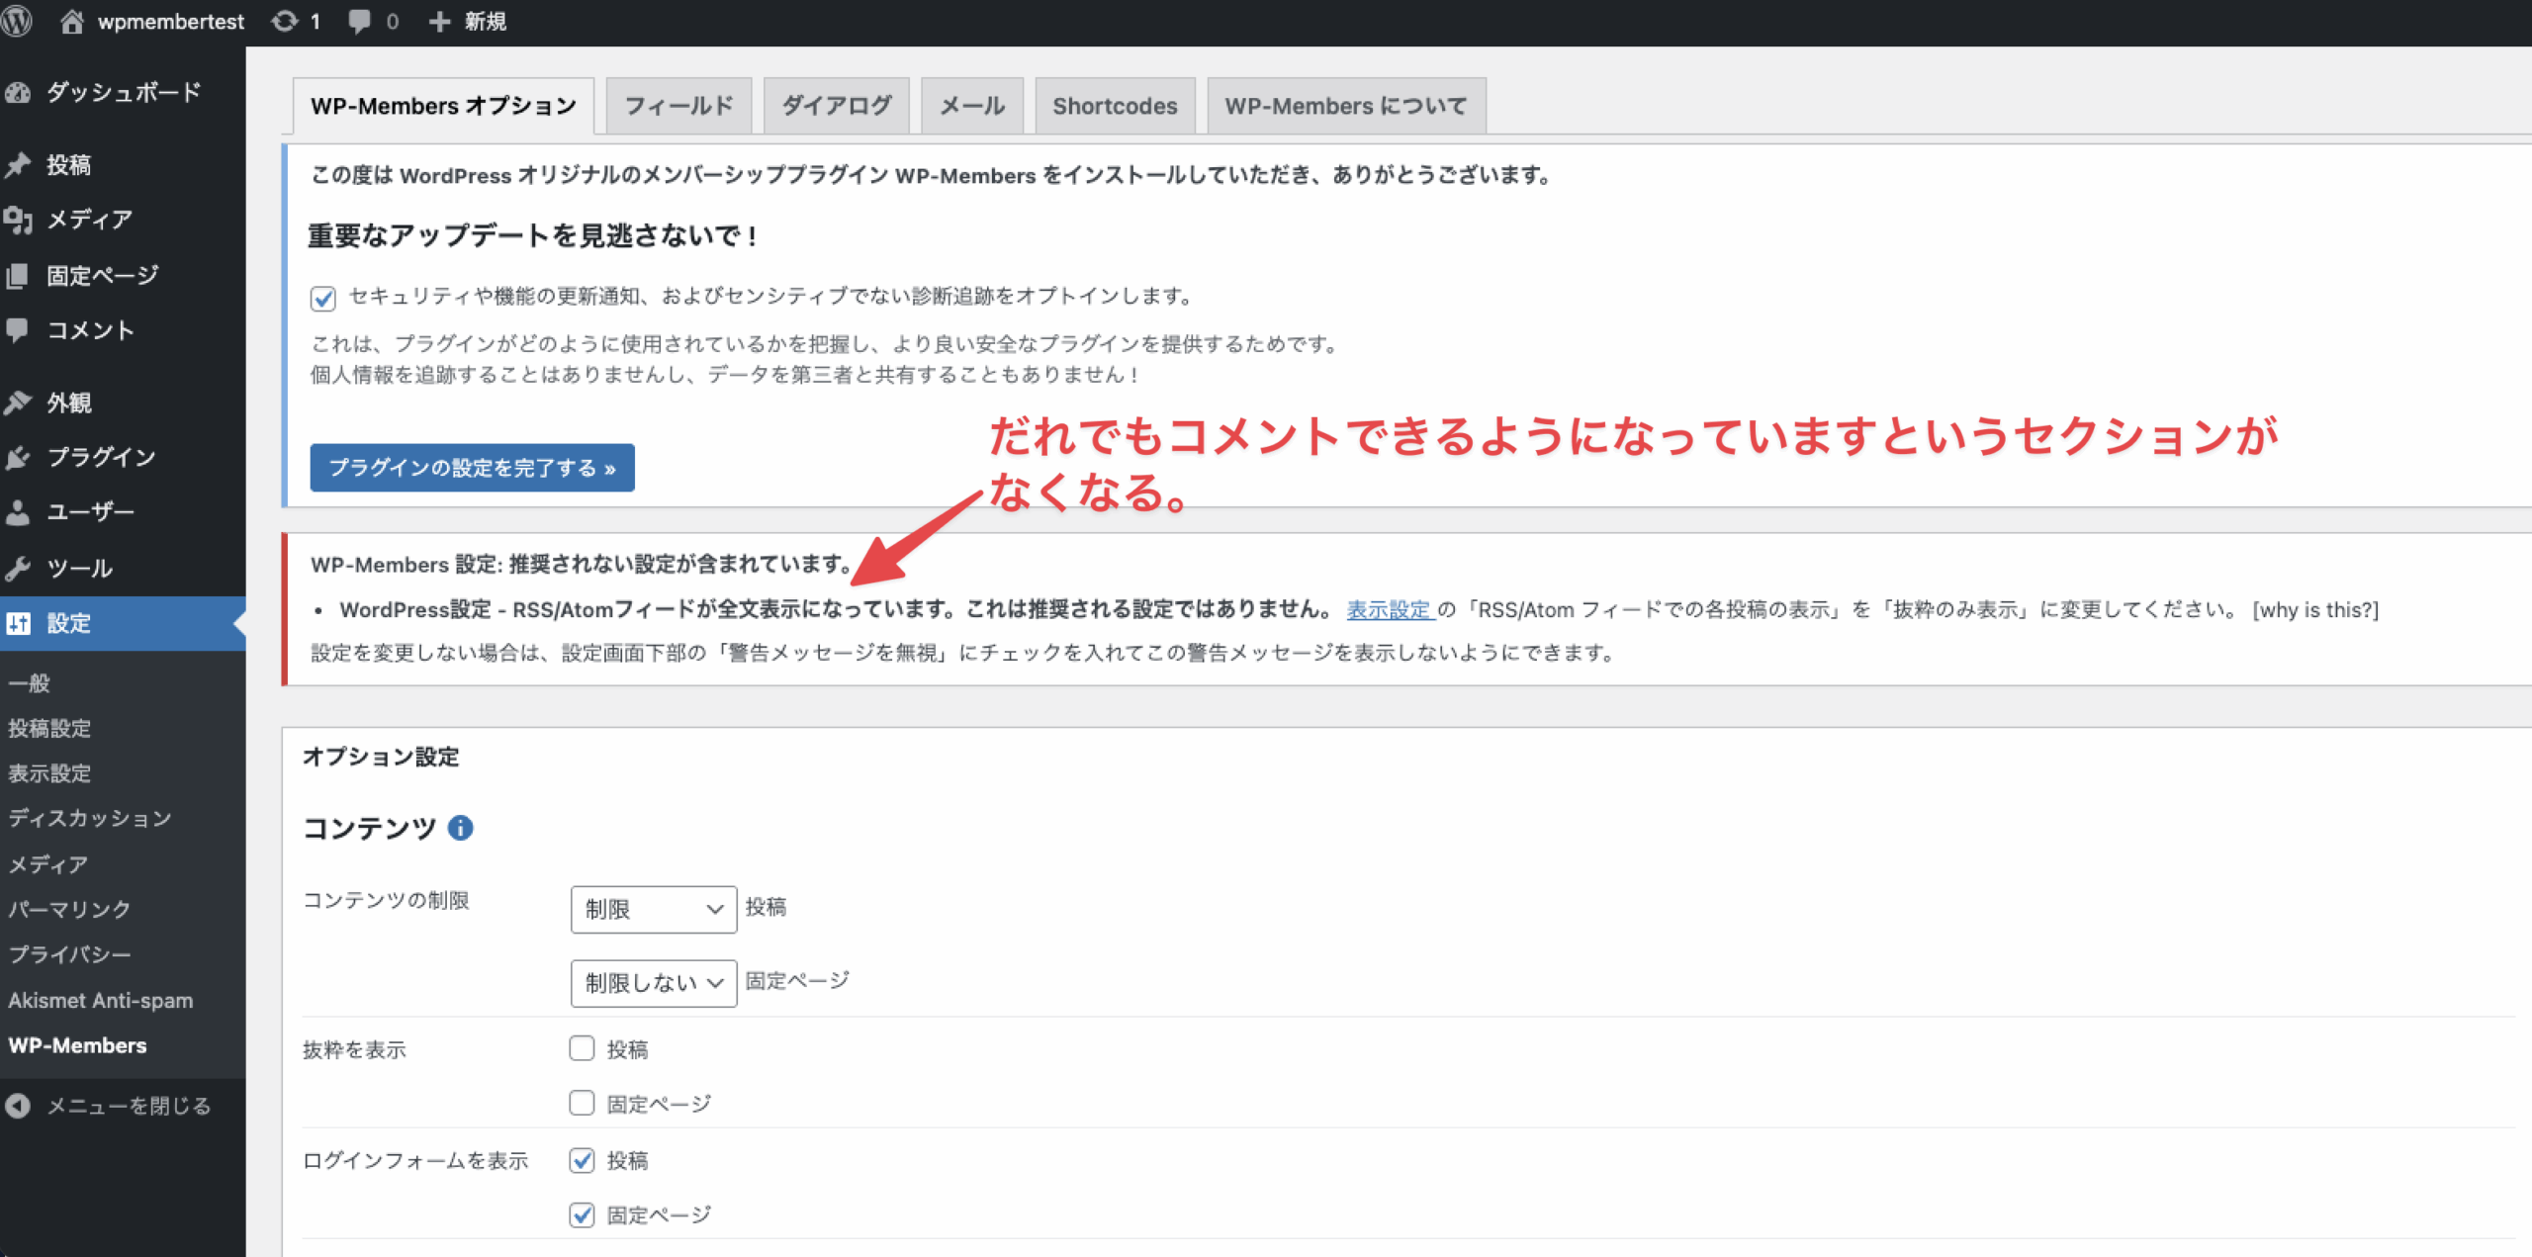Uncheck ログインフォームを表示 for 固定ページ
Screen dimensions: 2532x1257
tap(582, 1214)
